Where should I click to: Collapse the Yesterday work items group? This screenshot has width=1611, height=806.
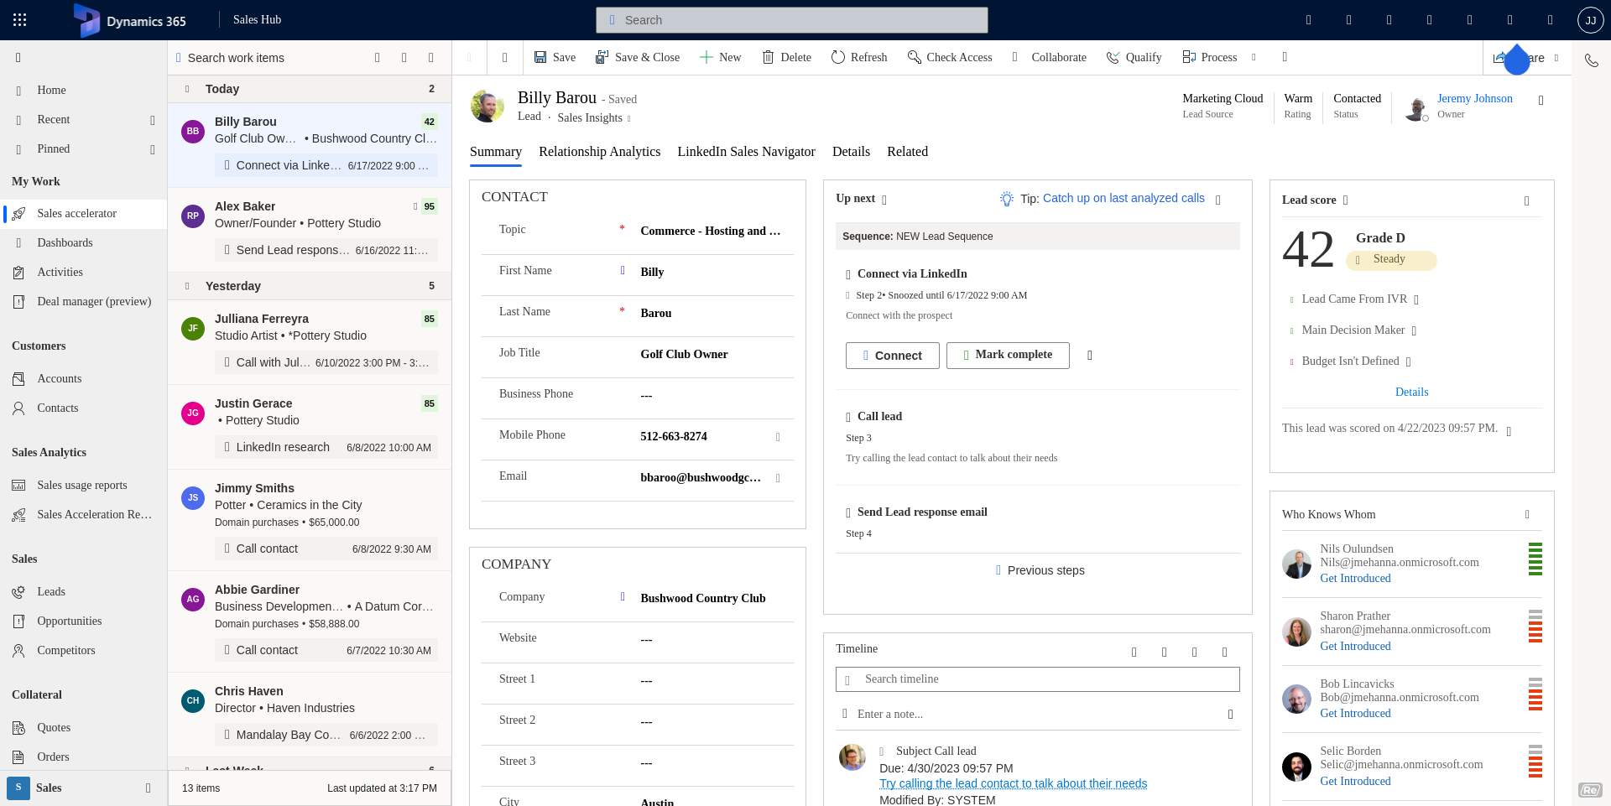(x=187, y=286)
